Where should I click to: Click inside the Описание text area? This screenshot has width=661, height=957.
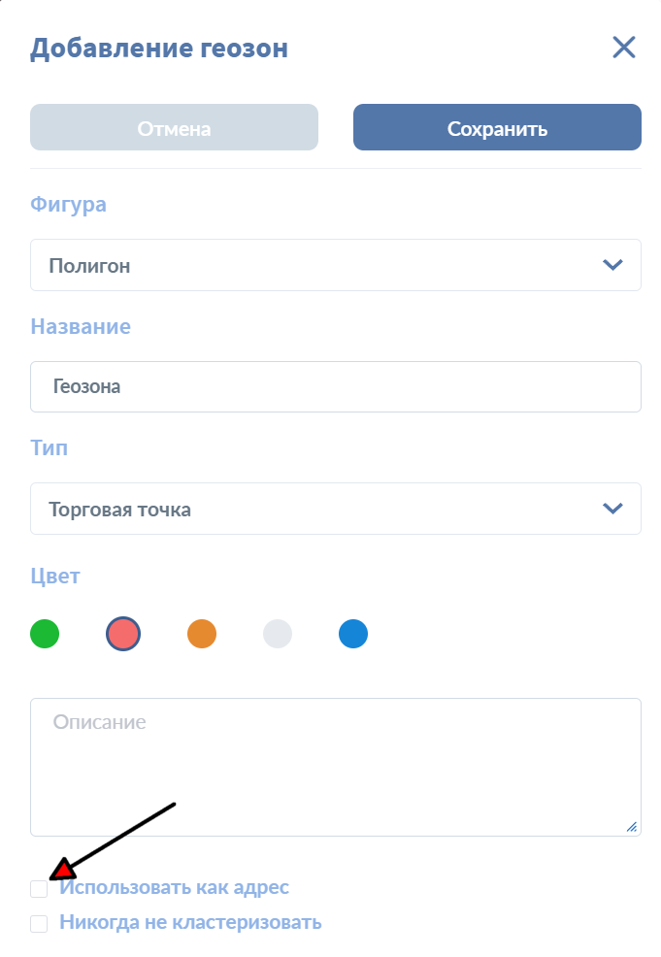click(x=335, y=767)
